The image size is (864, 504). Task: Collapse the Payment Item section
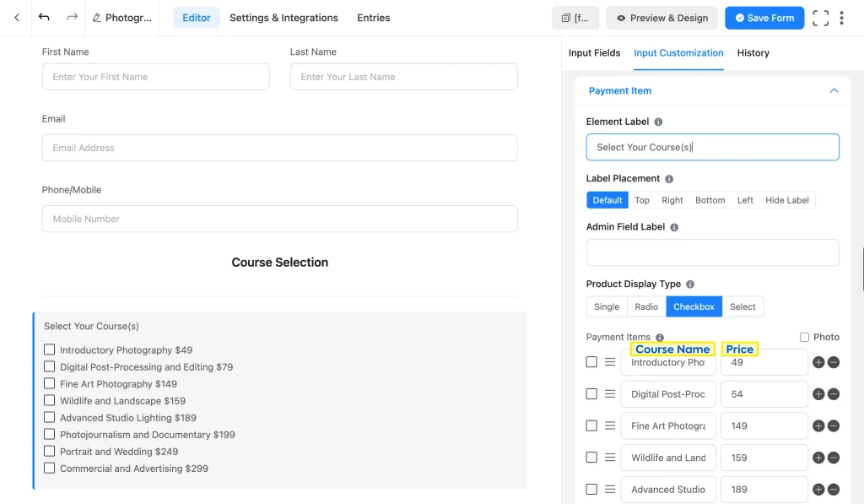click(834, 91)
